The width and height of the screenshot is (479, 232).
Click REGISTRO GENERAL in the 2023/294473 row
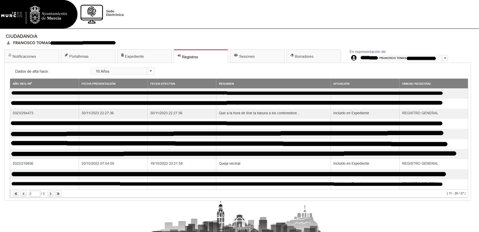click(x=420, y=113)
